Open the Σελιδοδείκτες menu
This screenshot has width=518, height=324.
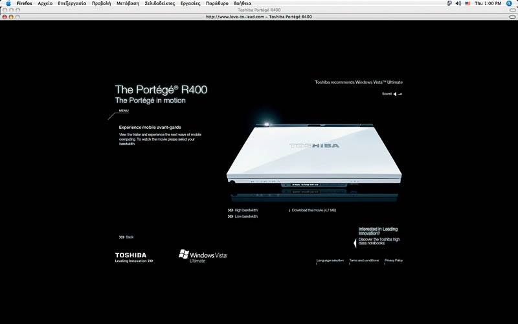pyautogui.click(x=159, y=3)
